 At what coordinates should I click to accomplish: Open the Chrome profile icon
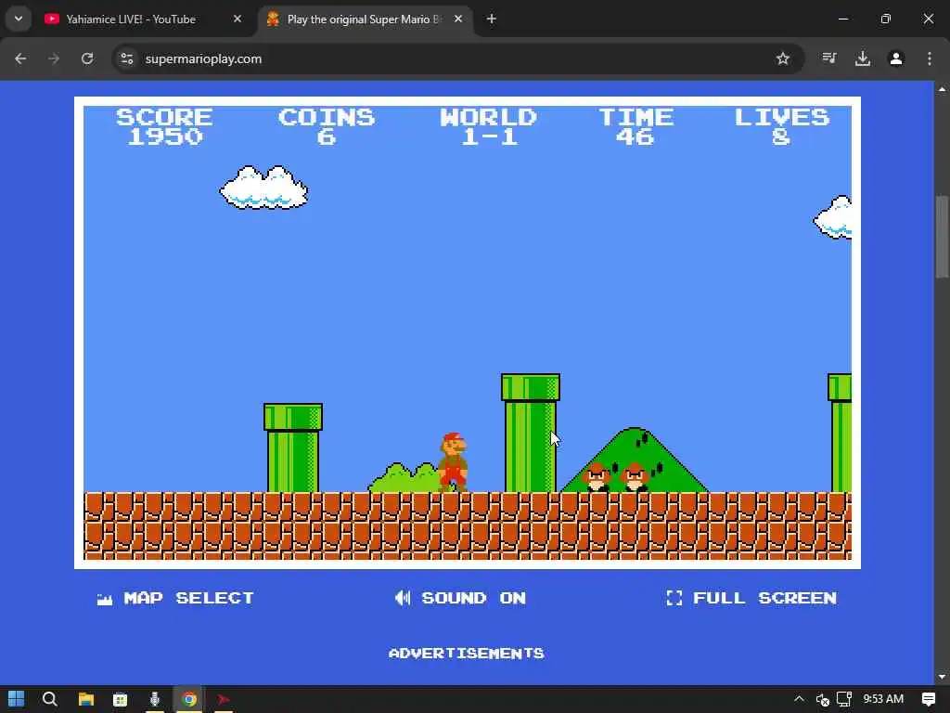tap(895, 58)
